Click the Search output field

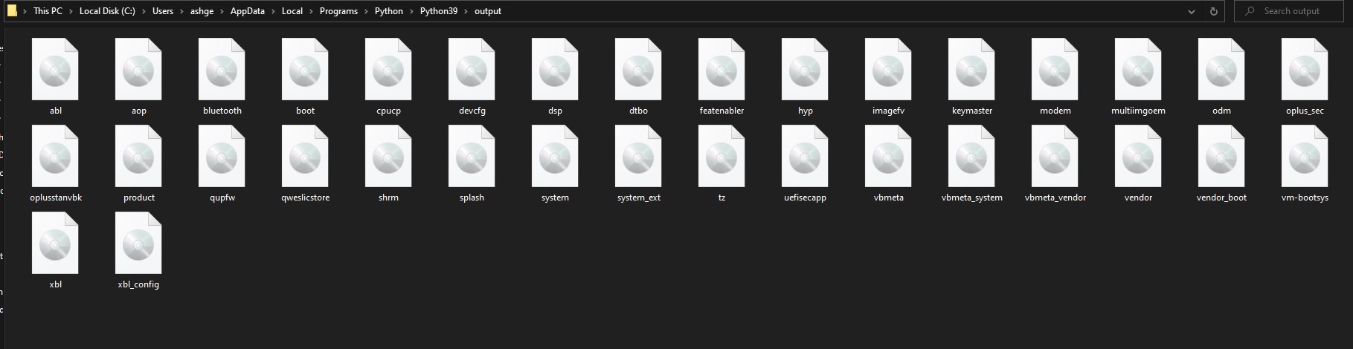coord(1289,11)
